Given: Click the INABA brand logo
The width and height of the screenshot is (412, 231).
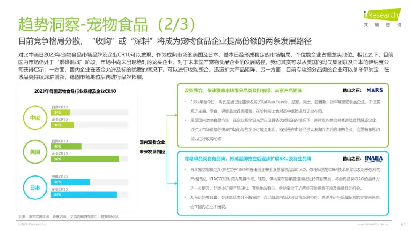Looking at the screenshot, I should coord(373,158).
